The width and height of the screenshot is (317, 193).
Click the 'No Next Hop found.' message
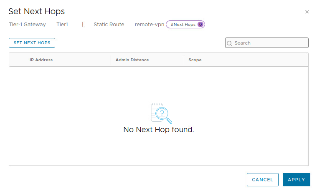click(x=159, y=130)
